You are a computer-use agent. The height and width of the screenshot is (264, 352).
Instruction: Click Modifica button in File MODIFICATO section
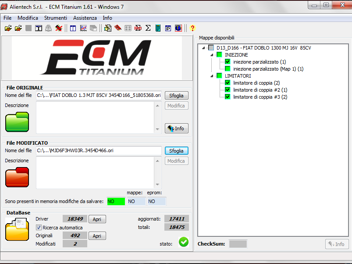click(177, 161)
